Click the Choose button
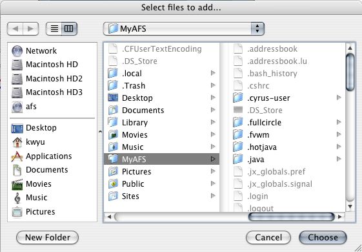This screenshot has height=252, width=362. point(323,237)
